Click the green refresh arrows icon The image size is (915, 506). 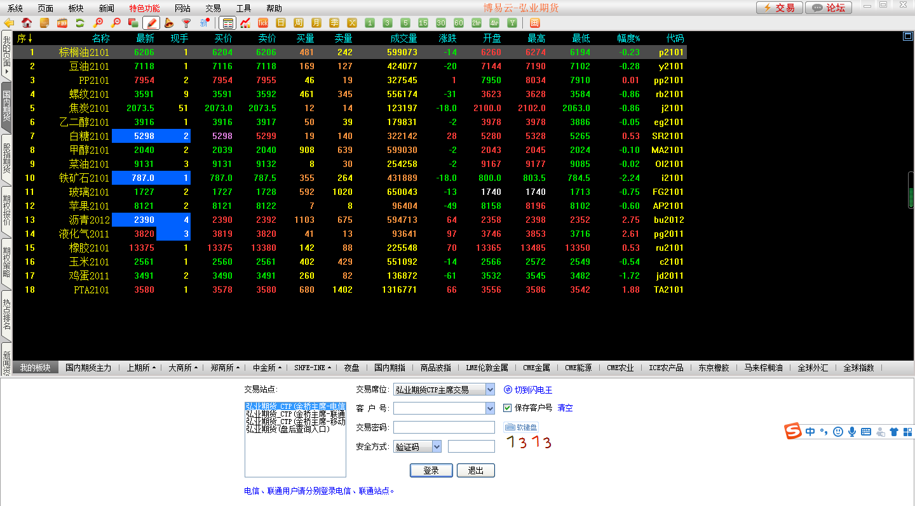80,23
